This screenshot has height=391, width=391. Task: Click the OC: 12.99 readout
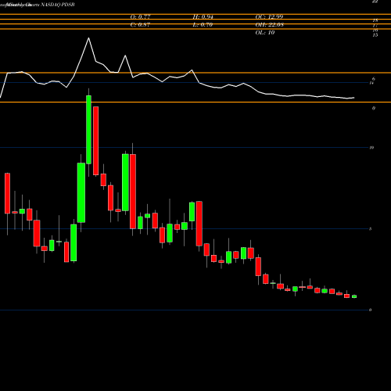pyautogui.click(x=269, y=17)
